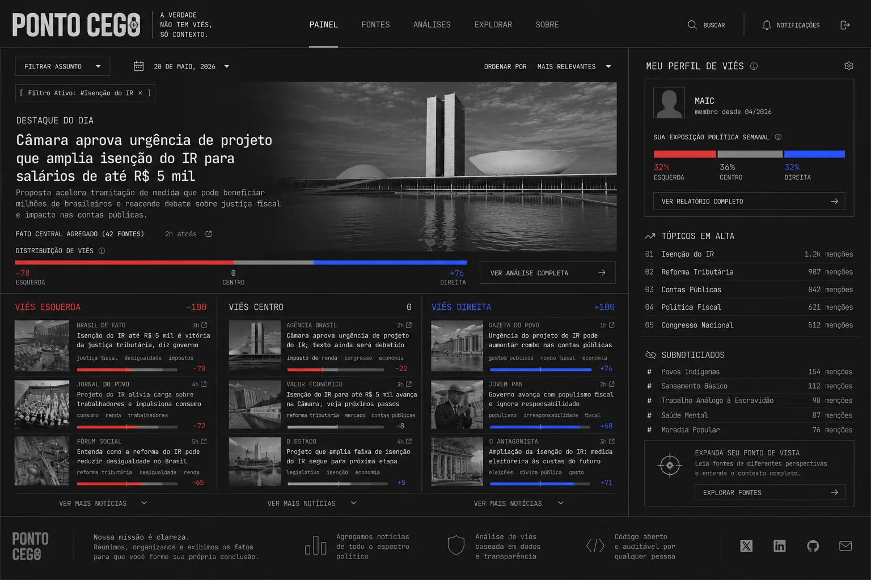Open Fórum Social external link icon
Image resolution: width=871 pixels, height=580 pixels.
[204, 441]
